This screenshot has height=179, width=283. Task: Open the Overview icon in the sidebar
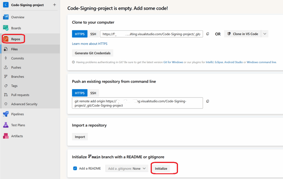[6, 17]
